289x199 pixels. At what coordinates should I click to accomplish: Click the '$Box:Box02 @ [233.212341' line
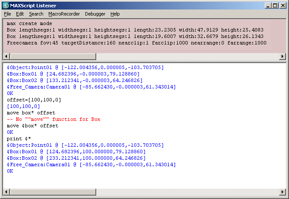(76, 158)
